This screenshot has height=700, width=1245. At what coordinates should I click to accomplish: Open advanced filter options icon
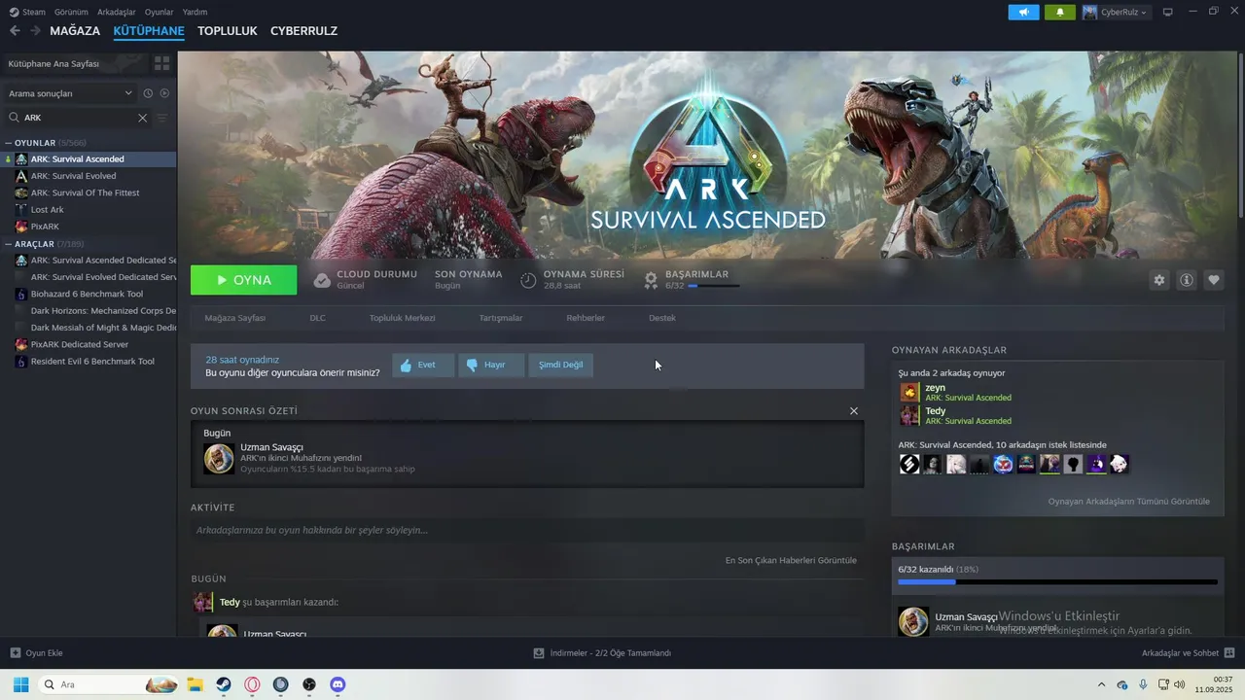click(x=162, y=118)
